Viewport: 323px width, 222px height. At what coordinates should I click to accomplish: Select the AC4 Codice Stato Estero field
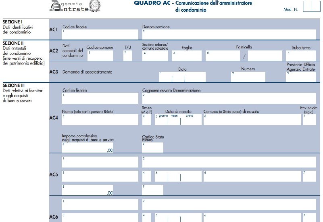(152, 147)
